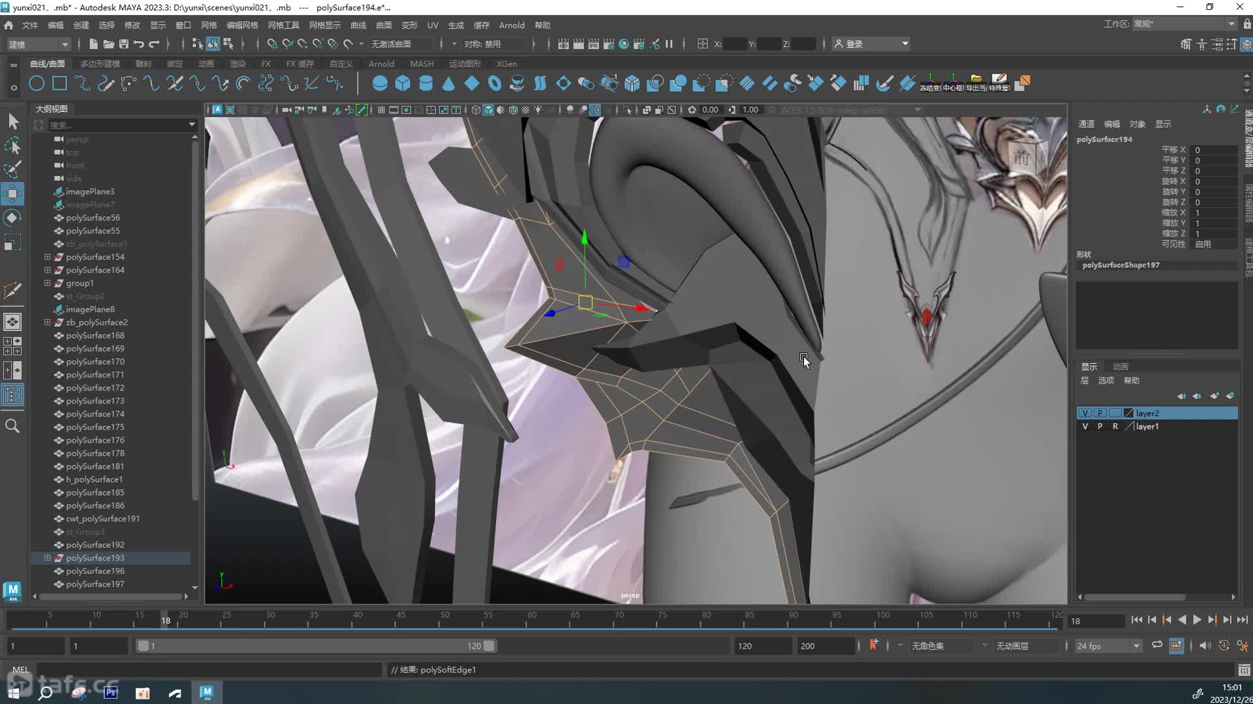Viewport: 1253px width, 704px height.
Task: Open the search icon in left sidebar
Action: pyautogui.click(x=12, y=426)
